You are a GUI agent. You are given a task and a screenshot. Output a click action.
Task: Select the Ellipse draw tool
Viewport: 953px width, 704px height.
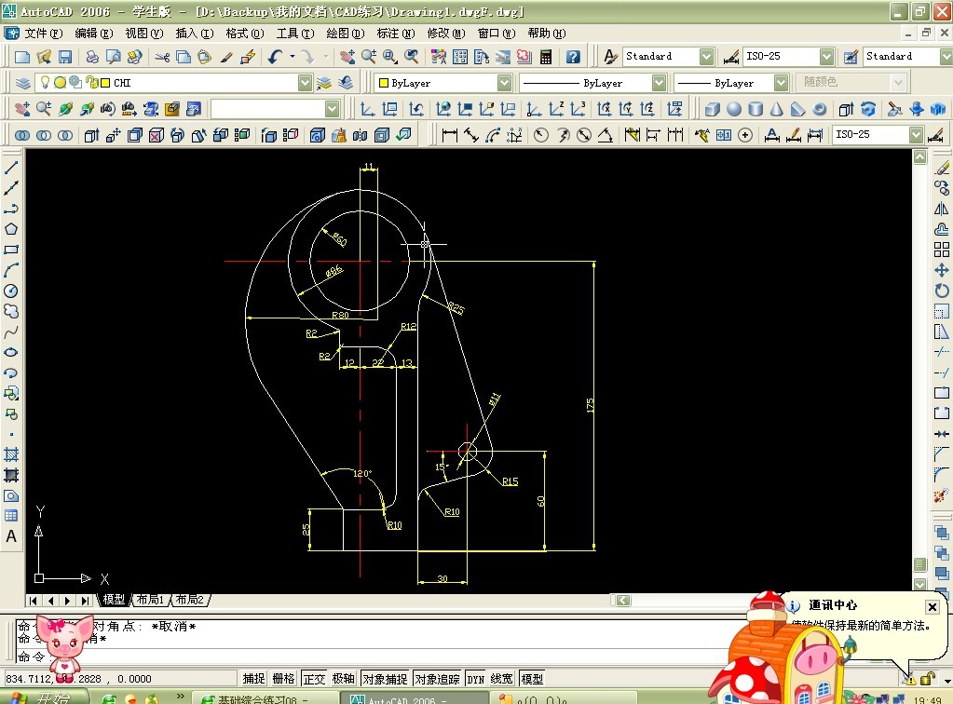[x=11, y=352]
